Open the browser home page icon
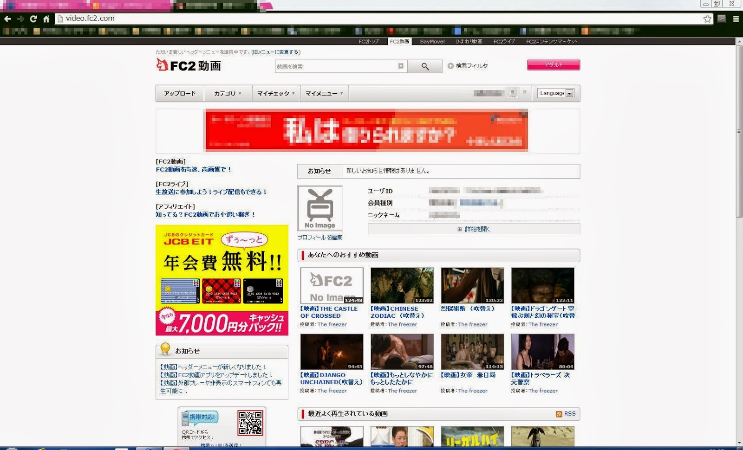 pos(46,19)
